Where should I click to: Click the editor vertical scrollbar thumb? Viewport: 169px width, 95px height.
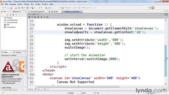tap(165, 61)
